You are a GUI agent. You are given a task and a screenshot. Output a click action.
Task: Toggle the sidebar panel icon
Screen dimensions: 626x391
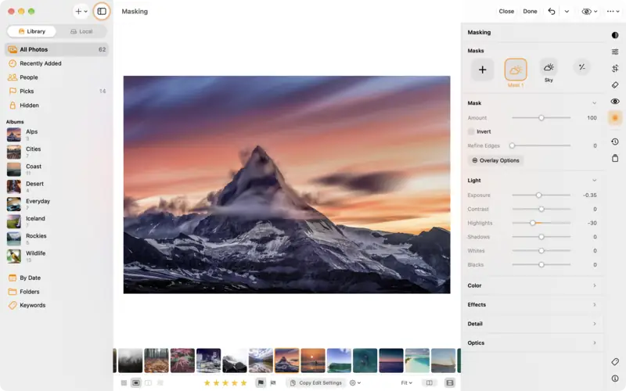102,11
